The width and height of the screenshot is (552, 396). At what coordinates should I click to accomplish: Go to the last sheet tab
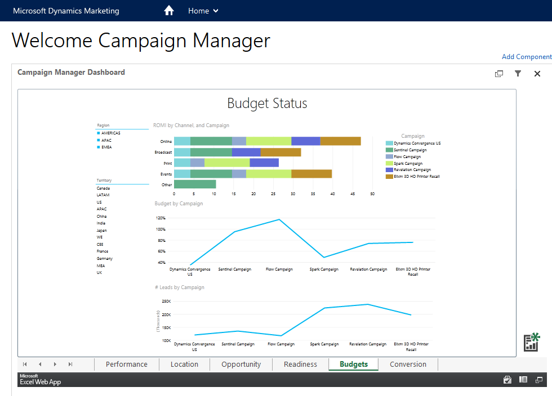tap(70, 364)
